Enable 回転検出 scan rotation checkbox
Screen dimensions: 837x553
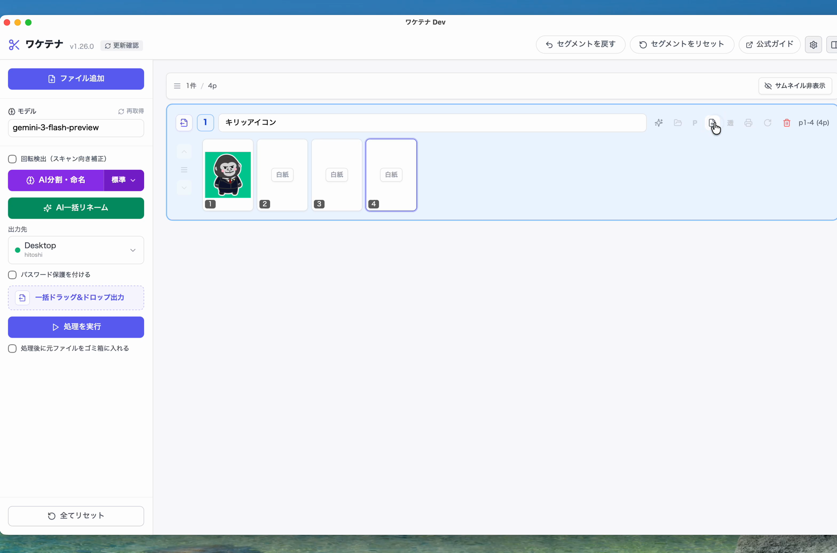coord(13,159)
